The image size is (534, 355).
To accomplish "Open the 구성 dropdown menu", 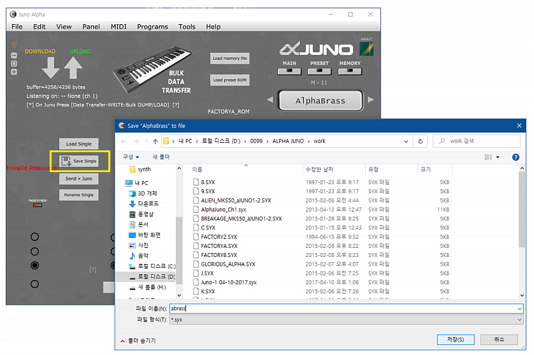I will click(131, 157).
